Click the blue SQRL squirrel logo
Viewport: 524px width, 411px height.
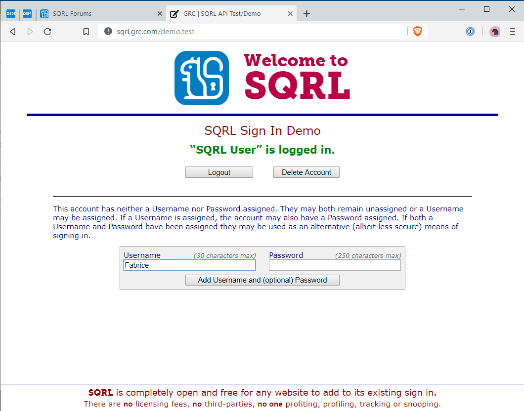(x=202, y=78)
